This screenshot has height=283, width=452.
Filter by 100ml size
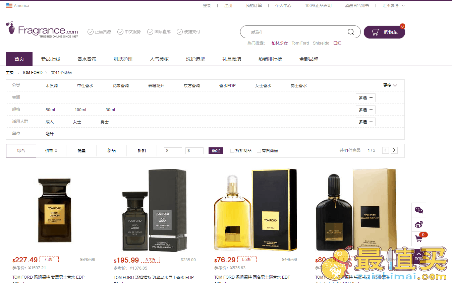80,110
